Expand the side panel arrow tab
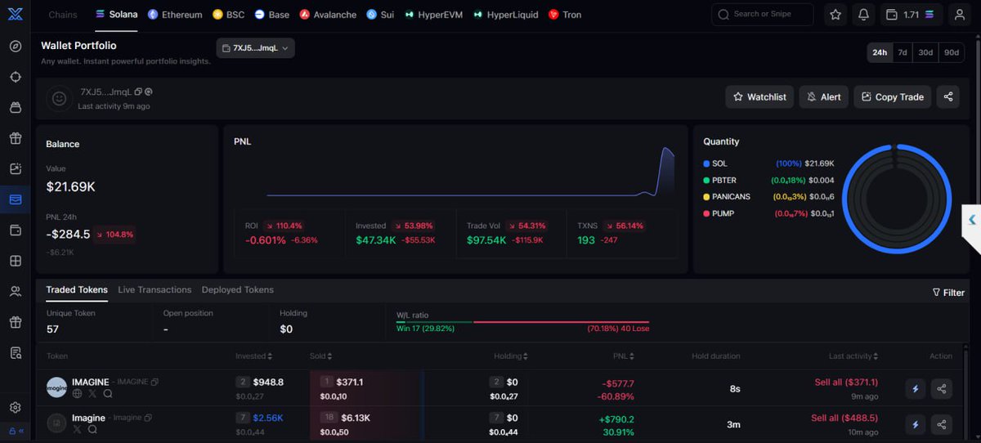The image size is (981, 443). (x=971, y=219)
